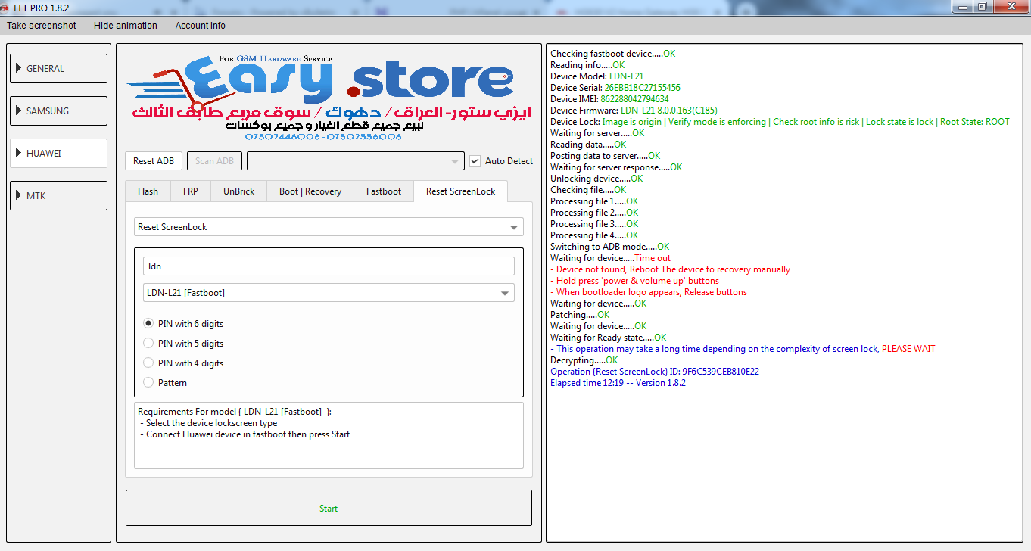Open the Reset ScreenLock operation dropdown
This screenshot has height=551, width=1031.
click(x=329, y=227)
